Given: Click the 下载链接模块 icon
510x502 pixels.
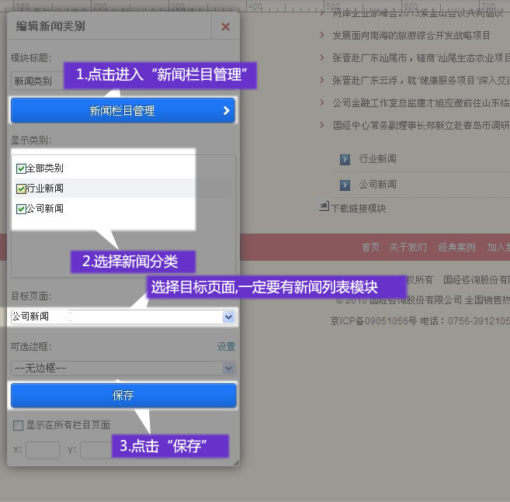Looking at the screenshot, I should [324, 207].
